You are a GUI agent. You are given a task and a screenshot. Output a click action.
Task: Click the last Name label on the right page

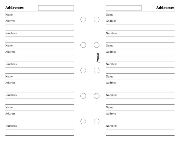(109, 107)
